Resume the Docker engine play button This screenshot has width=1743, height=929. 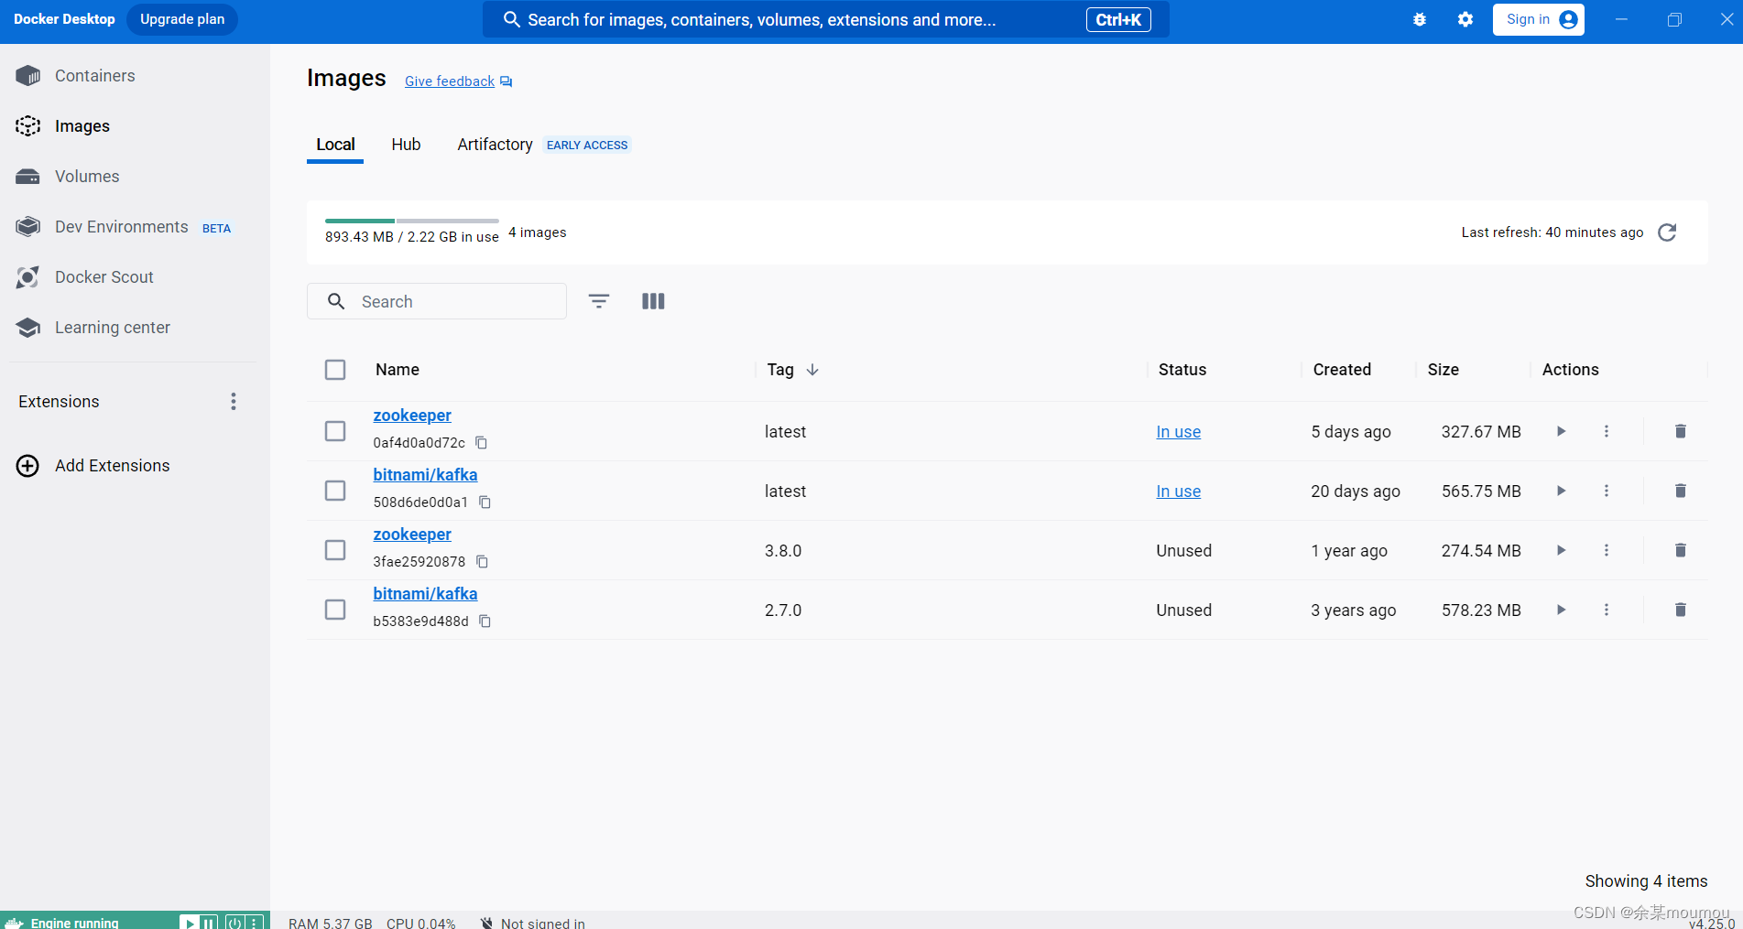pyautogui.click(x=190, y=923)
